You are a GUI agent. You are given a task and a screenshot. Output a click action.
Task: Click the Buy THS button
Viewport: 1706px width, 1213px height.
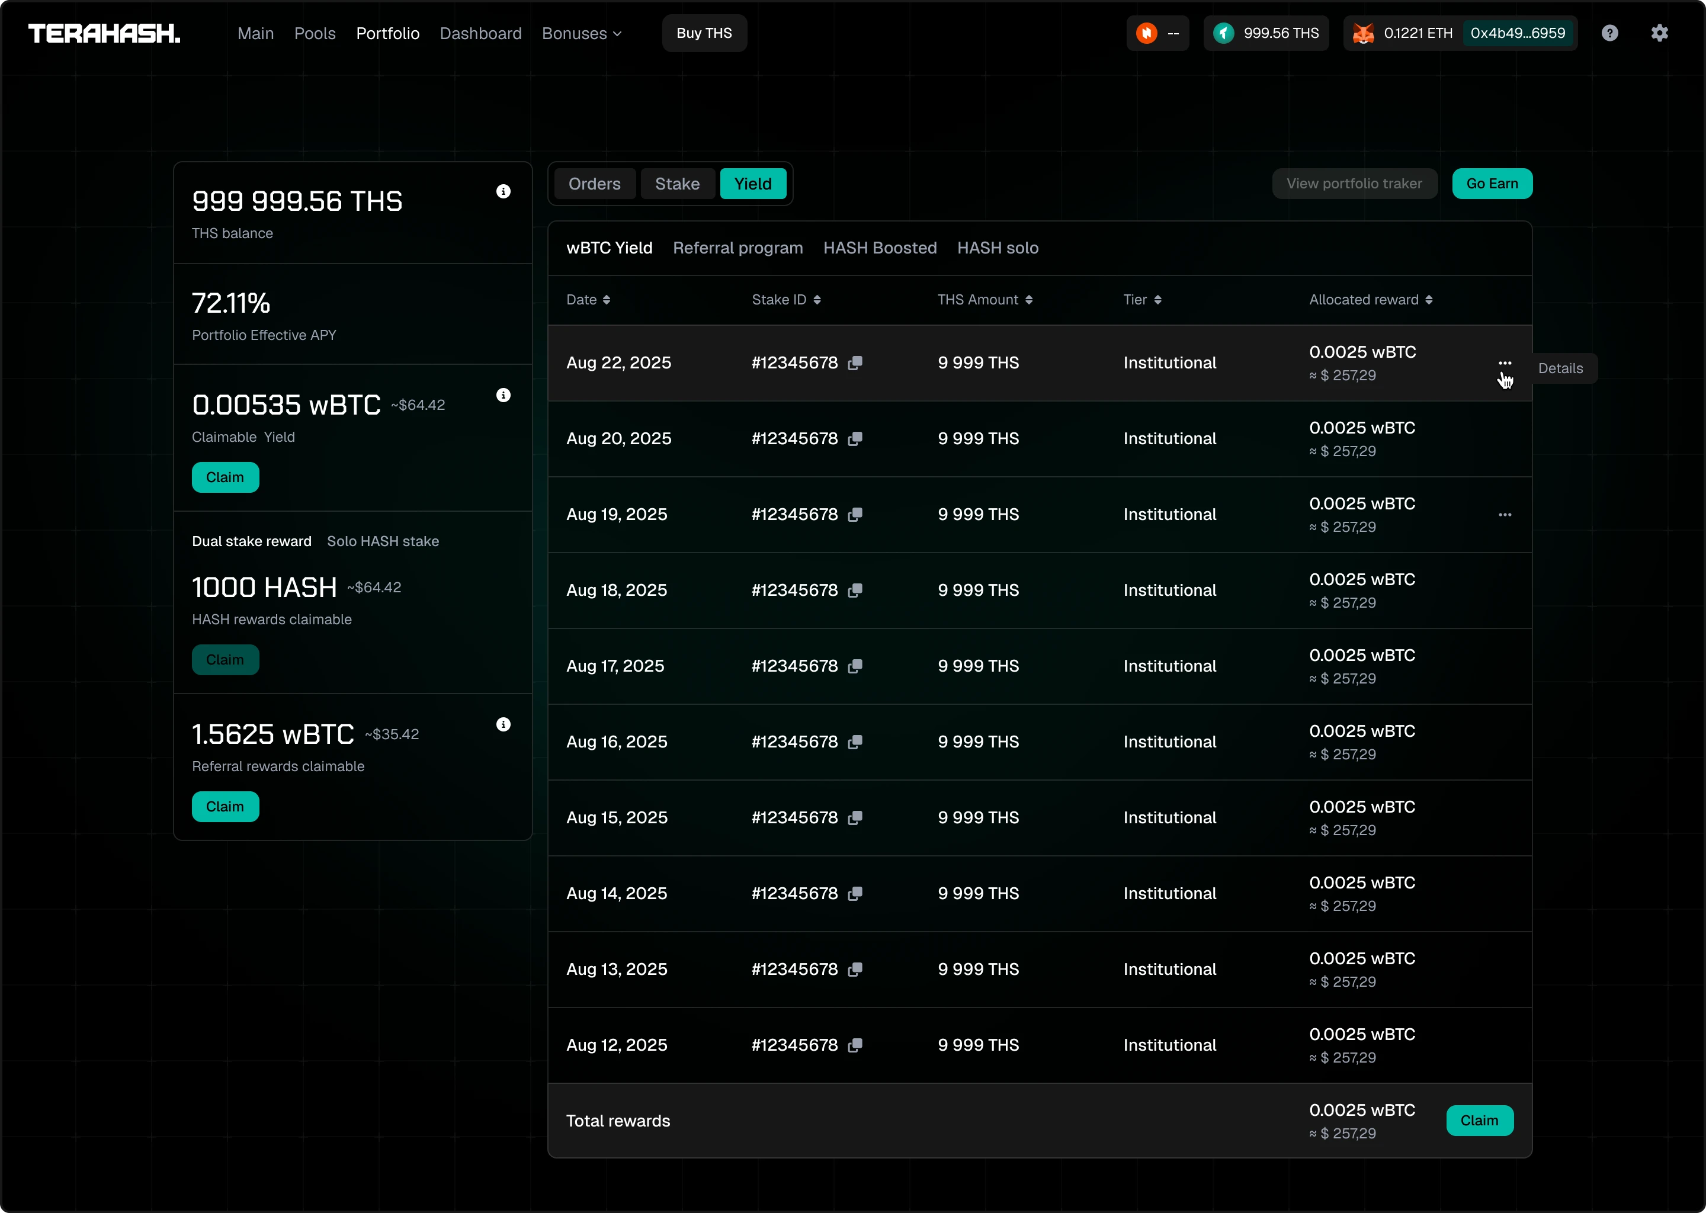pyautogui.click(x=704, y=33)
